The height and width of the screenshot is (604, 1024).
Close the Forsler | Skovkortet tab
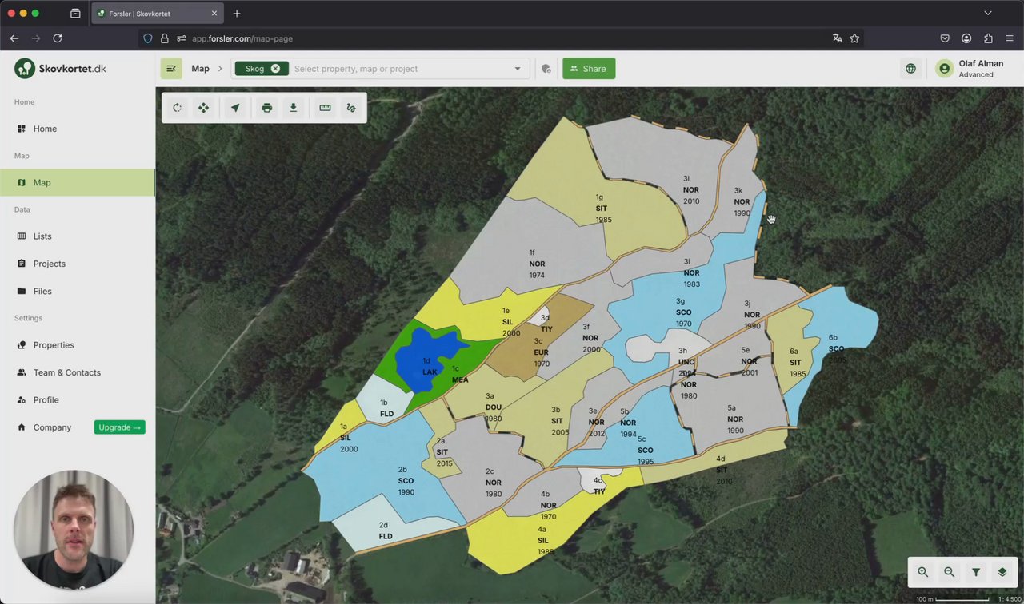point(214,14)
